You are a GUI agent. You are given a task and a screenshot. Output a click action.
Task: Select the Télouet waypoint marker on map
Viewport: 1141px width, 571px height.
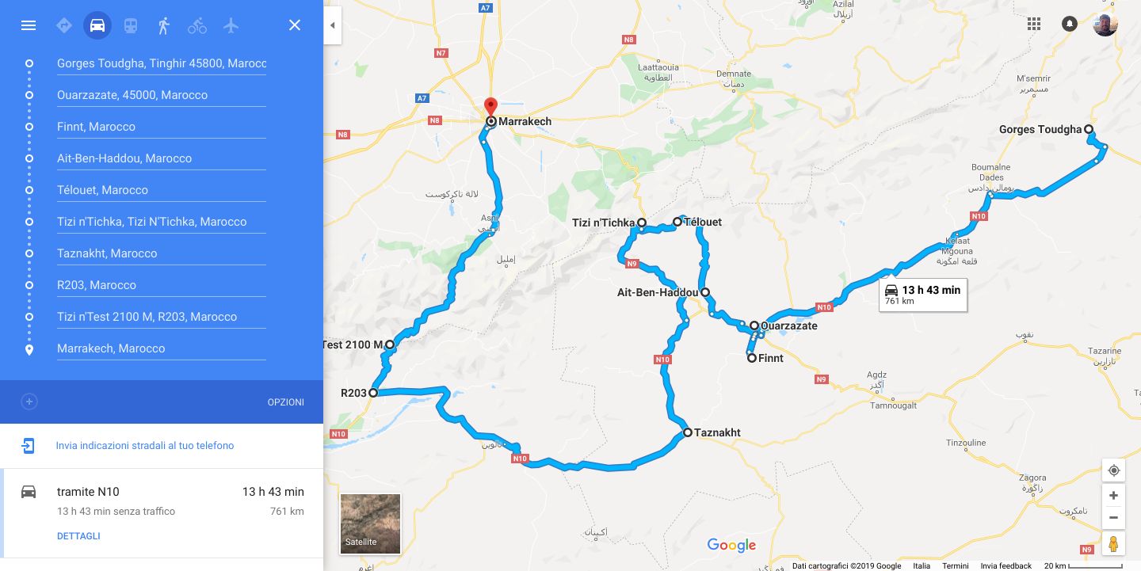pos(677,222)
